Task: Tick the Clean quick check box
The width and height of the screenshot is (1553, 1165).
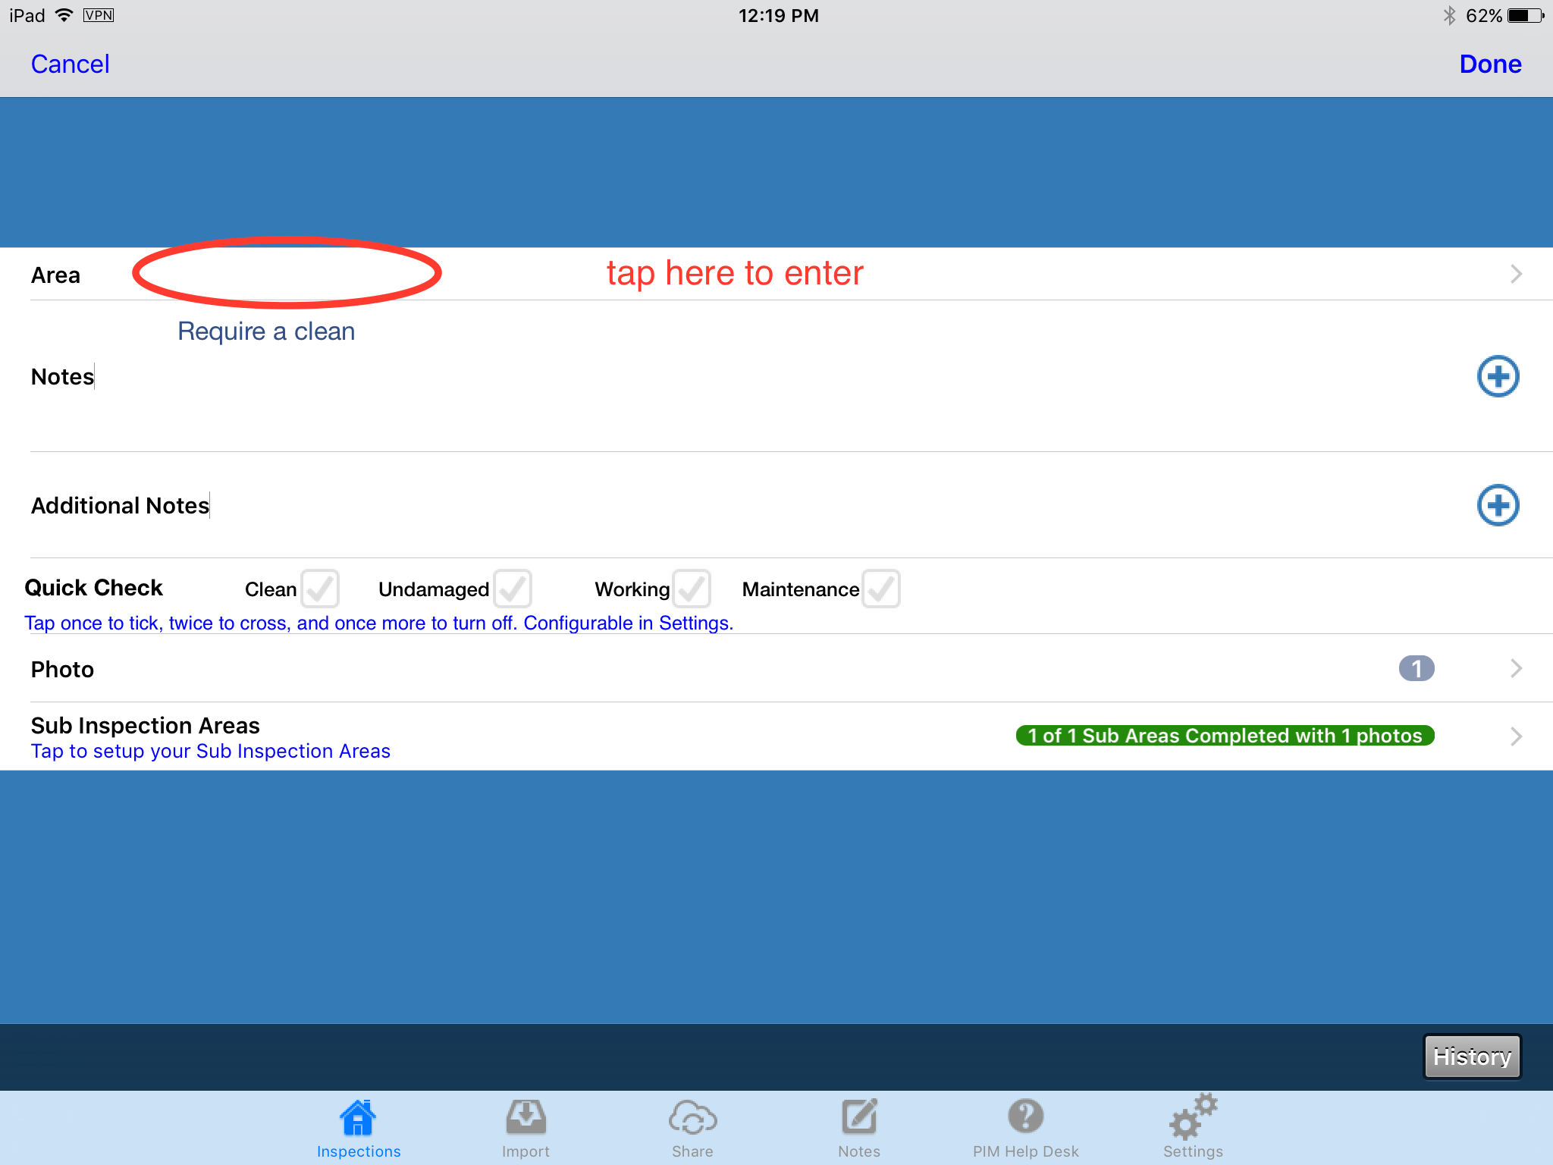Action: (x=319, y=589)
